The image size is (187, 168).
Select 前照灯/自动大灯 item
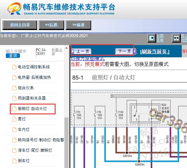pyautogui.click(x=32, y=109)
